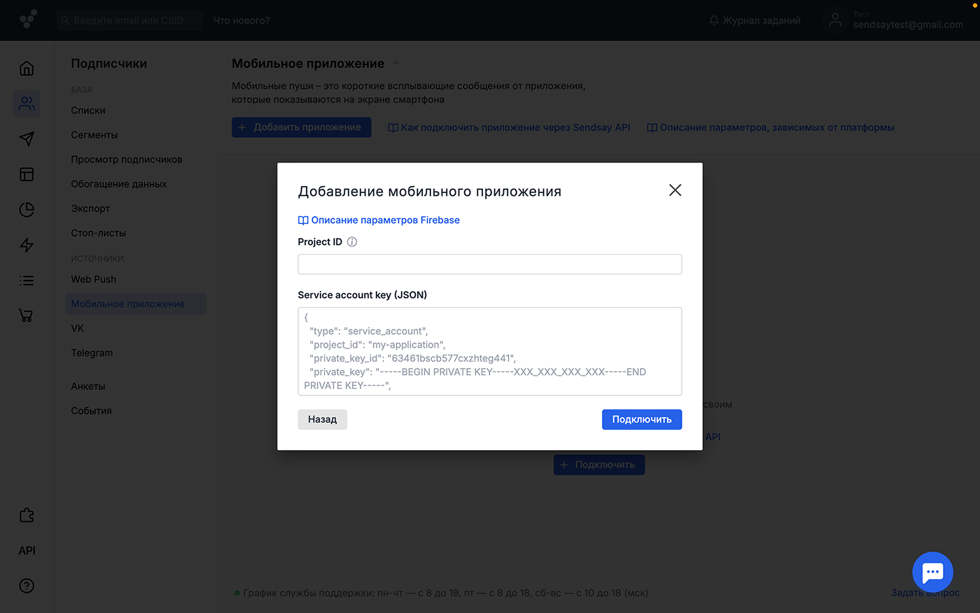Image resolution: width=980 pixels, height=613 pixels.
Task: Open the puzzle piece integrations icon
Action: pos(27,515)
